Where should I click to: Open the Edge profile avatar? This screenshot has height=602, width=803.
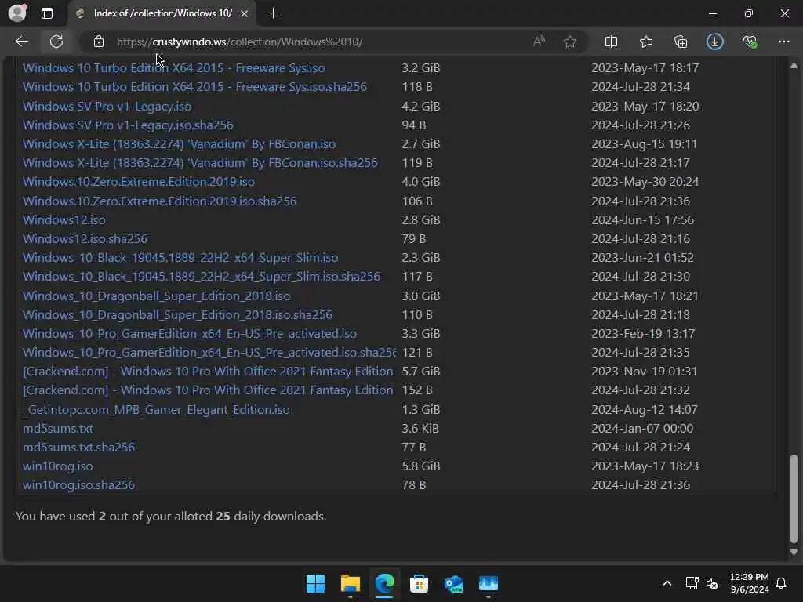17,13
